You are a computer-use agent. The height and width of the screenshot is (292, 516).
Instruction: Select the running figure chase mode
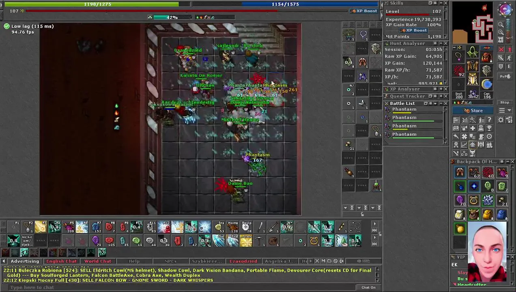509,58
